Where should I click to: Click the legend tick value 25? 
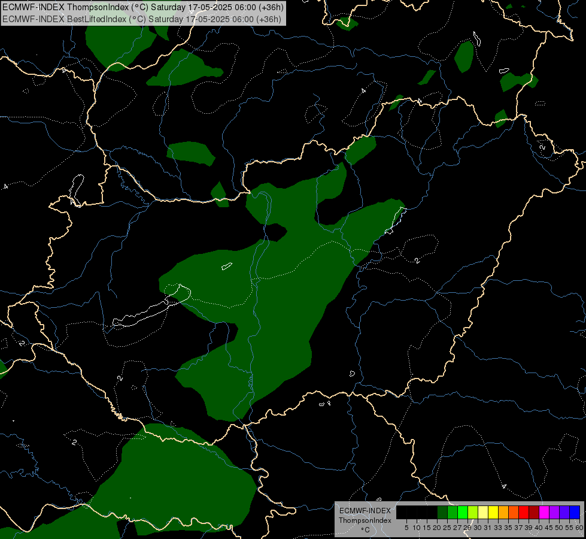(x=447, y=528)
